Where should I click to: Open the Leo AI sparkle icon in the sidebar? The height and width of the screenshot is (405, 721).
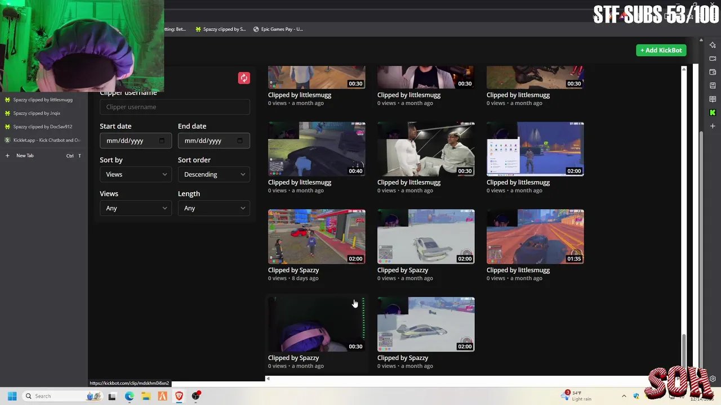tap(713, 45)
